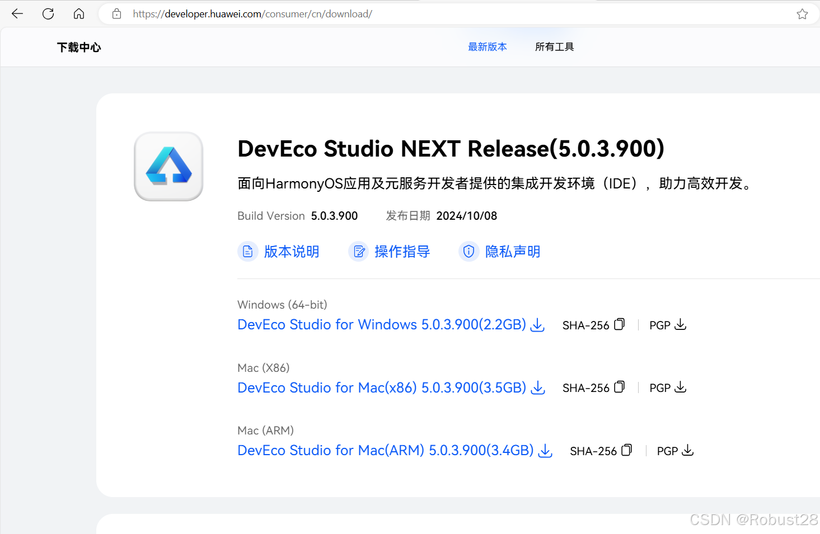Click the Mac (ARM) platform label
820x534 pixels.
point(265,431)
